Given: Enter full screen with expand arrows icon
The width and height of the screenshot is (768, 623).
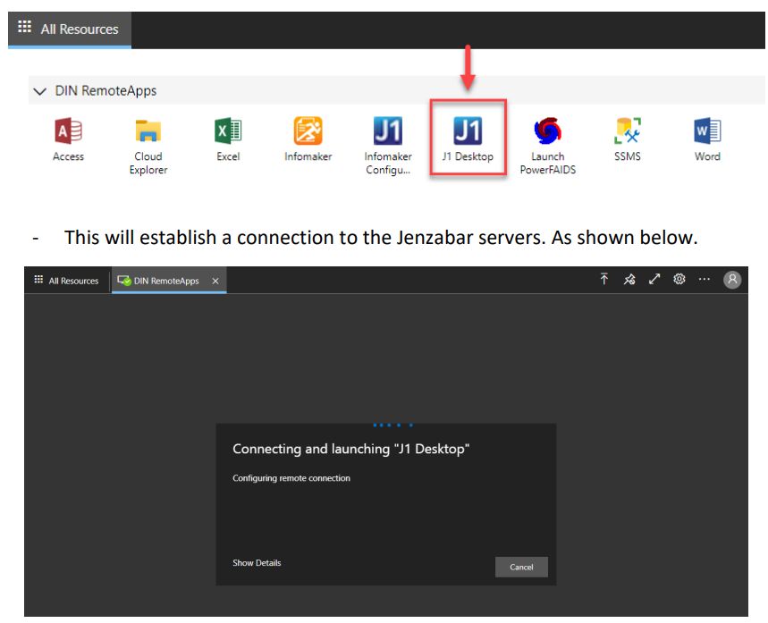Looking at the screenshot, I should (654, 279).
